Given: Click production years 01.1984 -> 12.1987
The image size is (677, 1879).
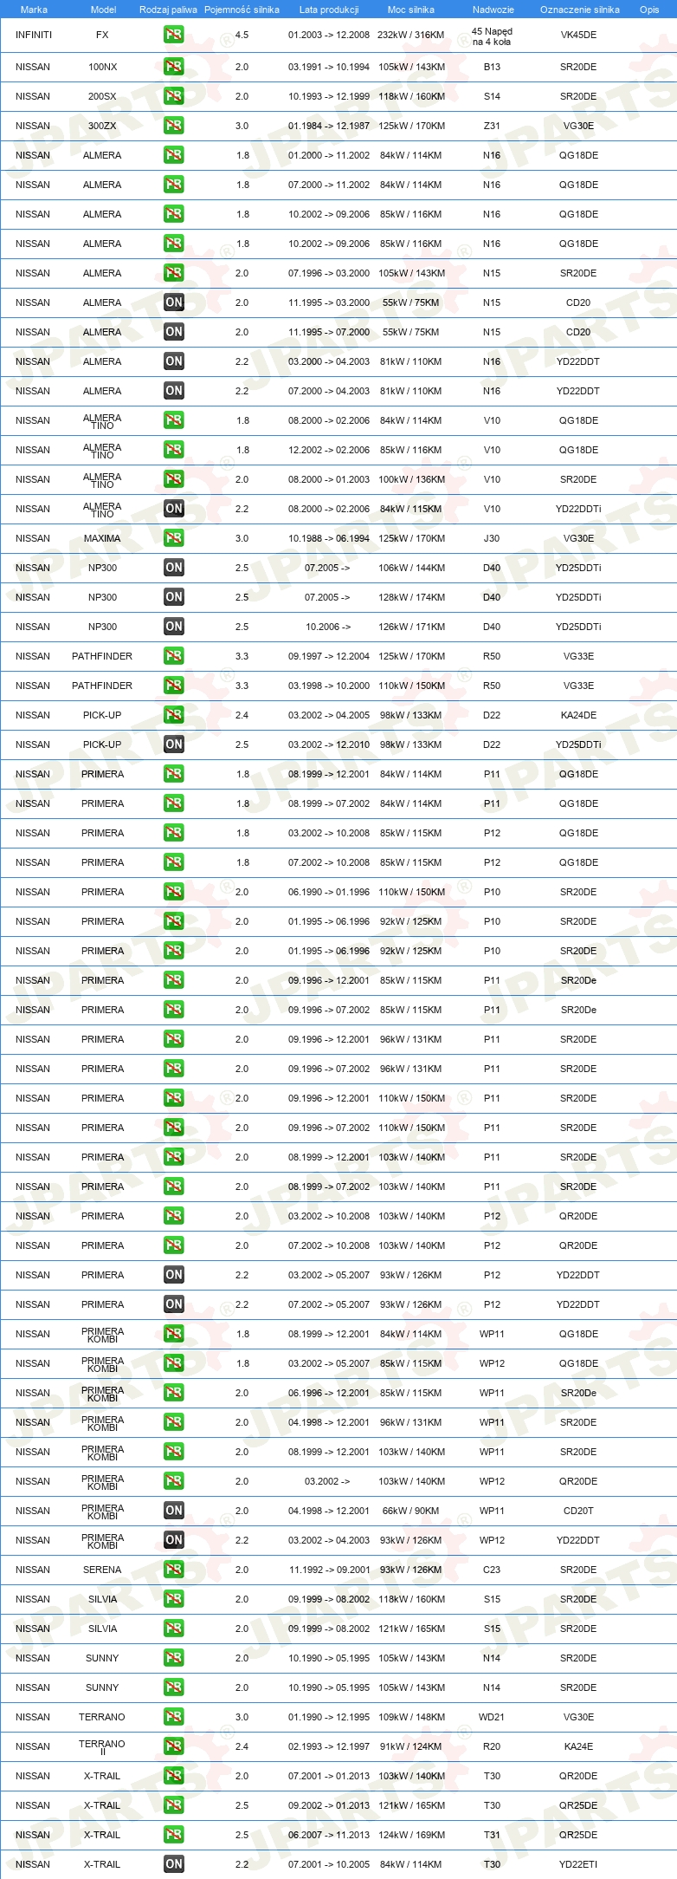Looking at the screenshot, I should pos(329,126).
